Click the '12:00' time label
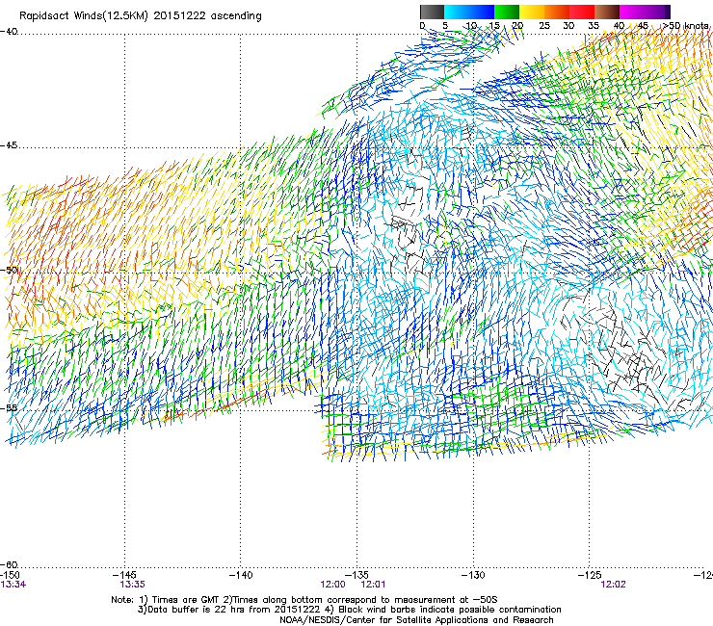This screenshot has width=713, height=626. point(332,585)
